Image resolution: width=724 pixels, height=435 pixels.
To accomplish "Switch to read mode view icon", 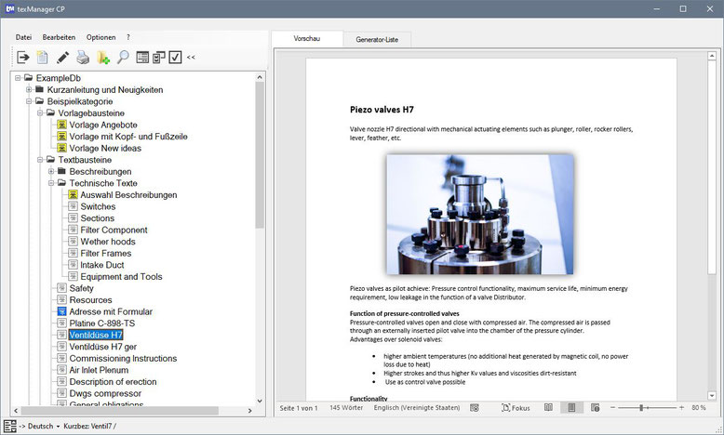I will pos(548,408).
